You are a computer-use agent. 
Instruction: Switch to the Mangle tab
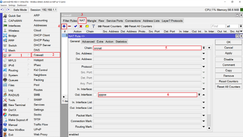(x=91, y=21)
